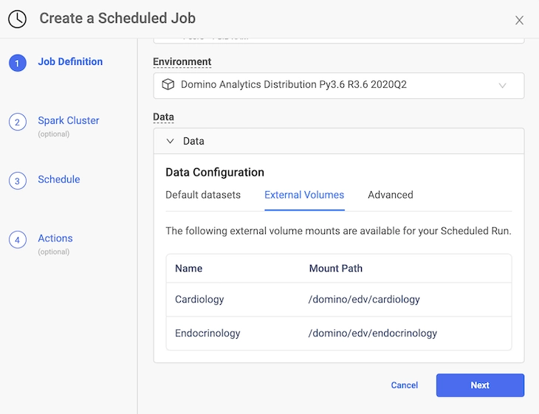The height and width of the screenshot is (414, 539).
Task: Click the step 1 circle icon
Action: click(x=18, y=63)
